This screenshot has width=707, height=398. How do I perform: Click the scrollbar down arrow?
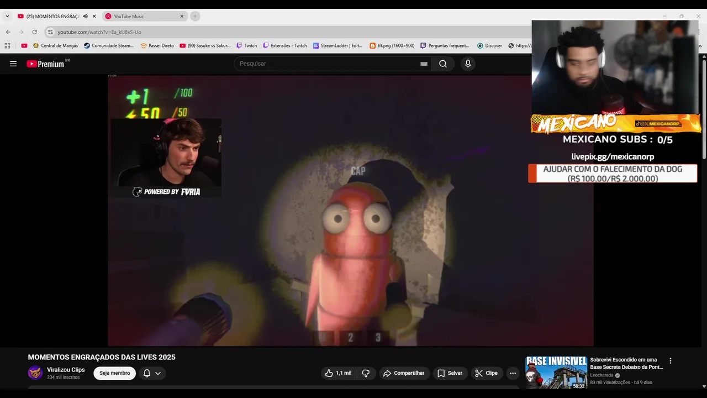pos(703,386)
